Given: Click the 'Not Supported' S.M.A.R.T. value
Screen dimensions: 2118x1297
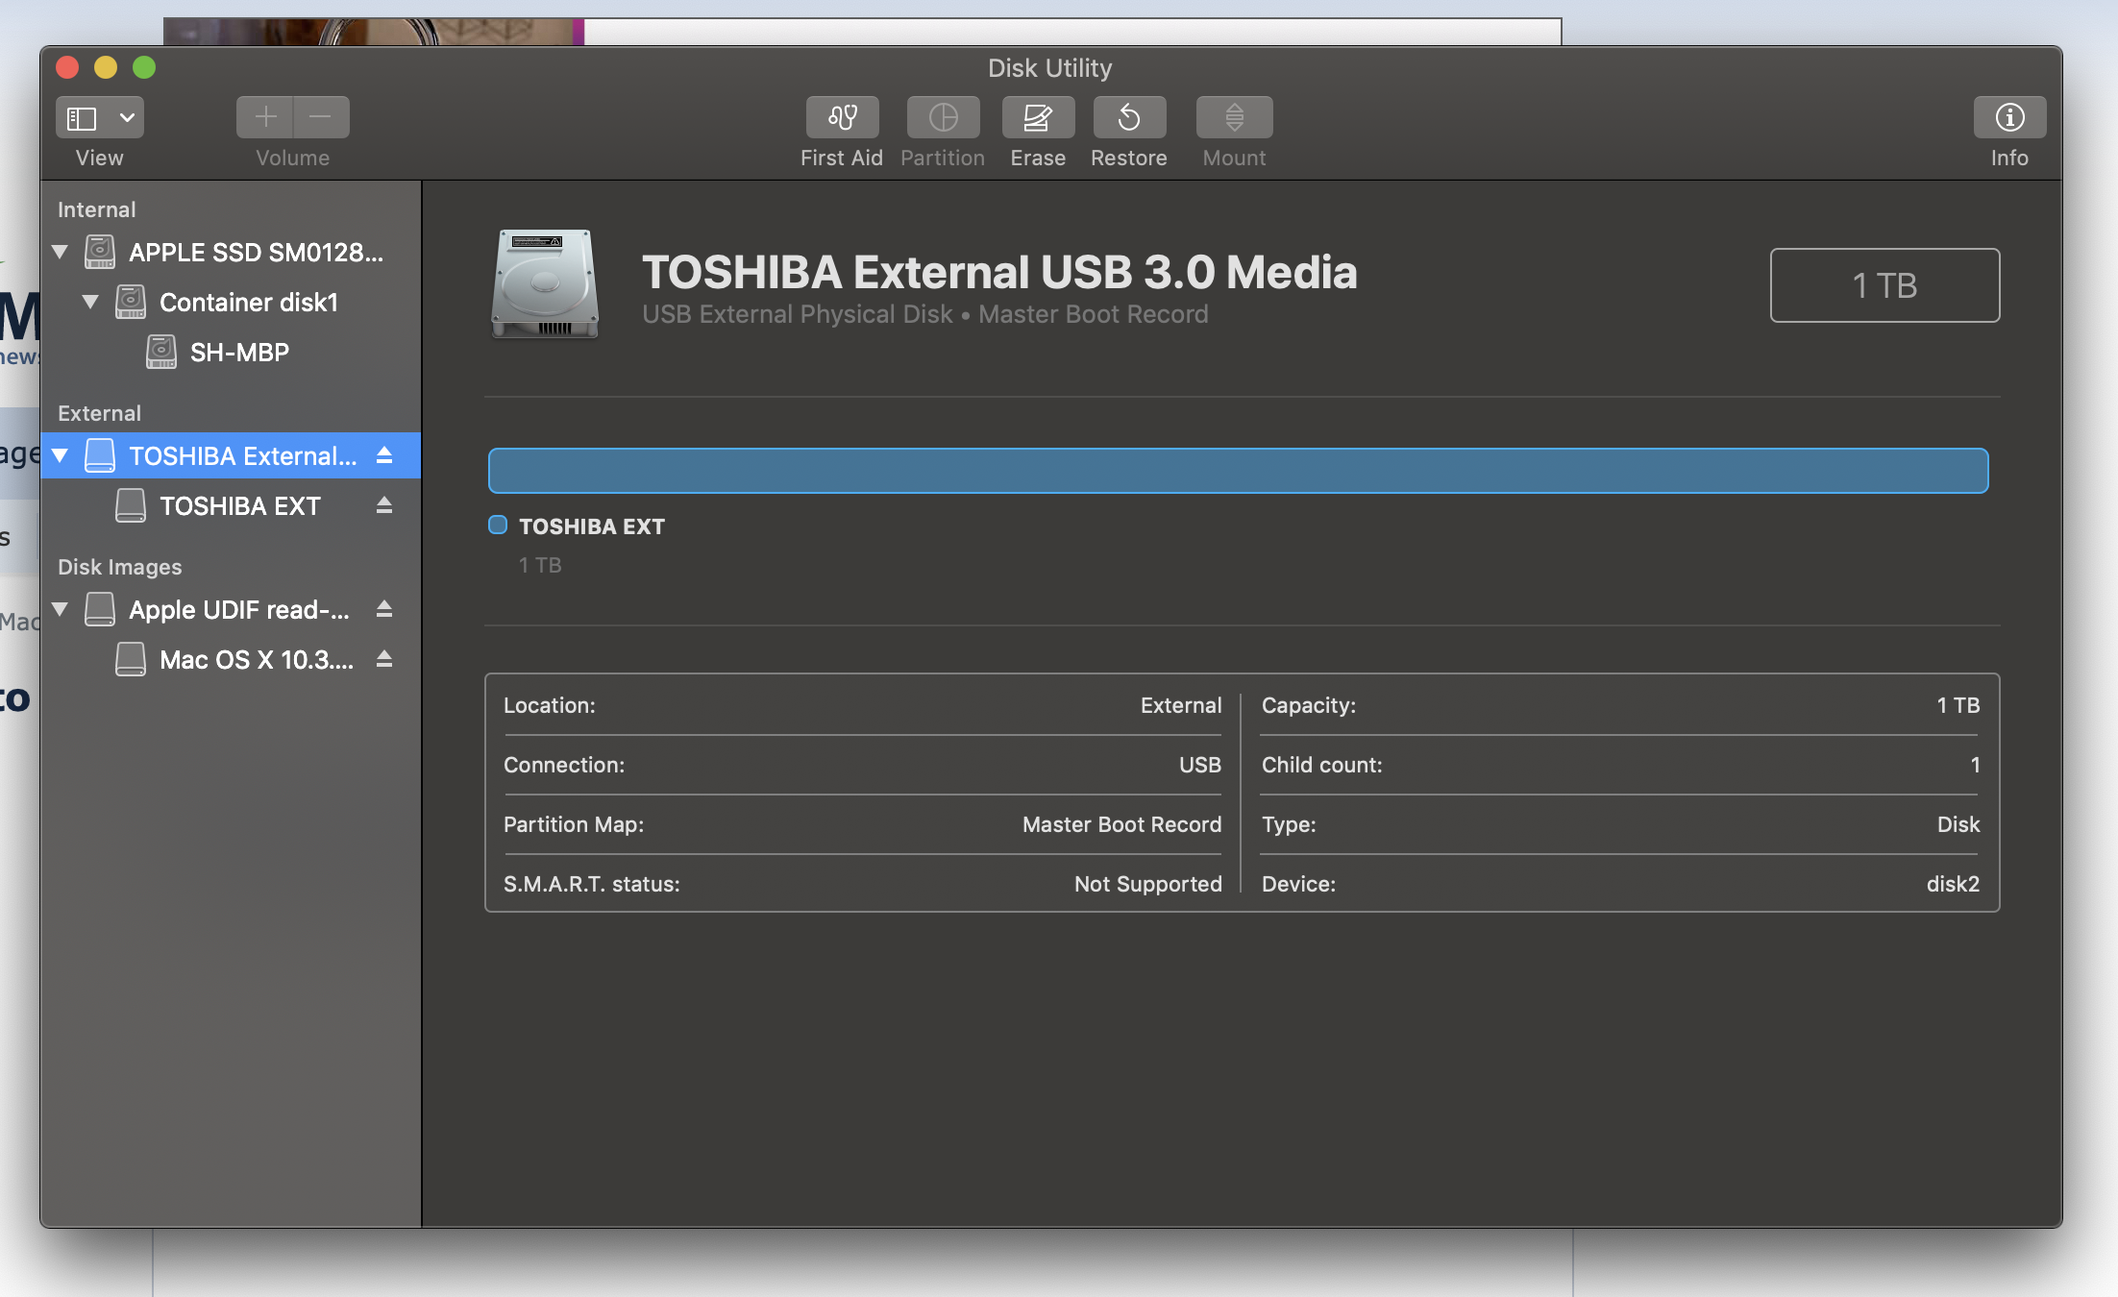Looking at the screenshot, I should (1147, 884).
